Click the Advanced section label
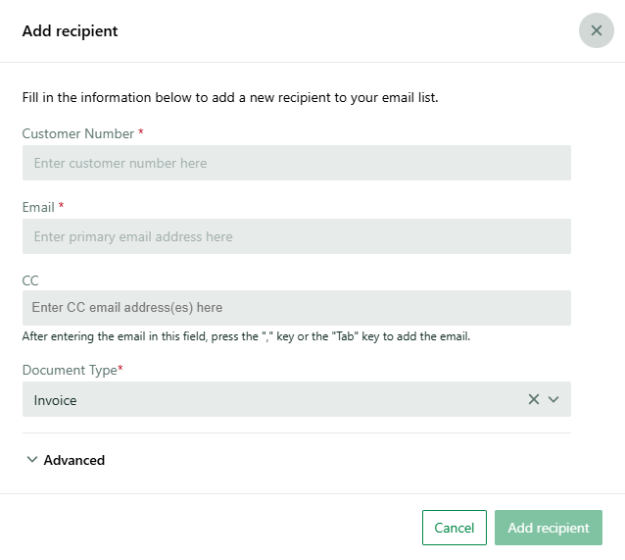The image size is (625, 560). click(74, 460)
